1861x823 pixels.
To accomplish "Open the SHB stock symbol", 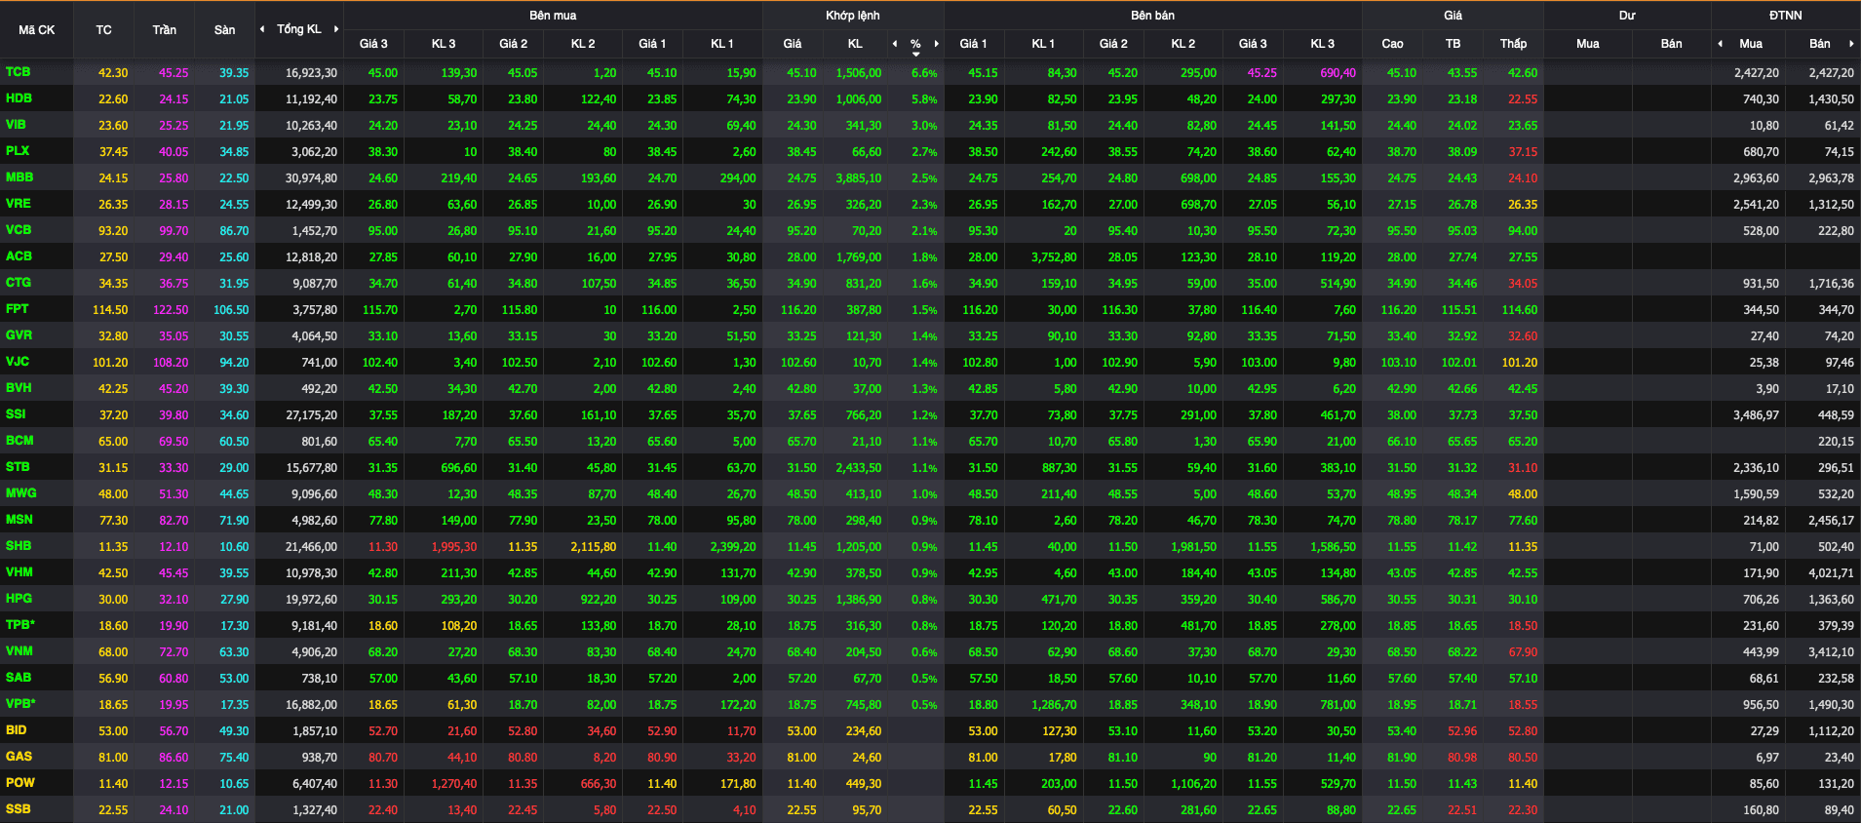I will [x=19, y=546].
